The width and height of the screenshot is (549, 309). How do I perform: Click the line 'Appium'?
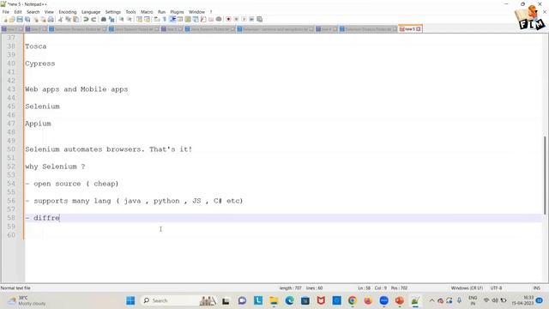[x=38, y=124]
